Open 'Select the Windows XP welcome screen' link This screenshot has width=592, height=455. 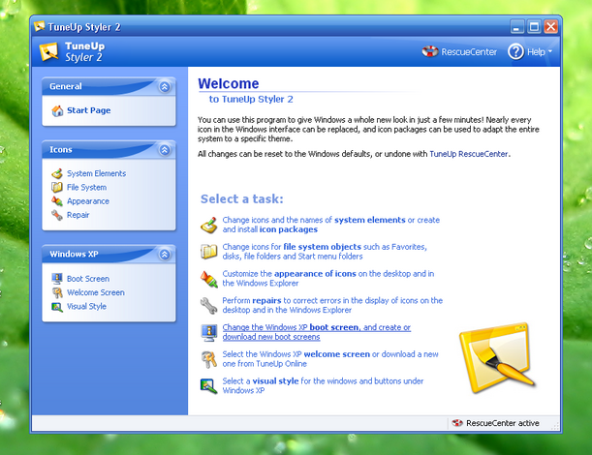[x=330, y=359]
